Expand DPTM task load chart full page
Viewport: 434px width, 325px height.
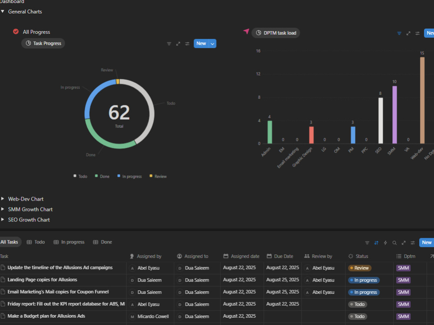pos(408,33)
